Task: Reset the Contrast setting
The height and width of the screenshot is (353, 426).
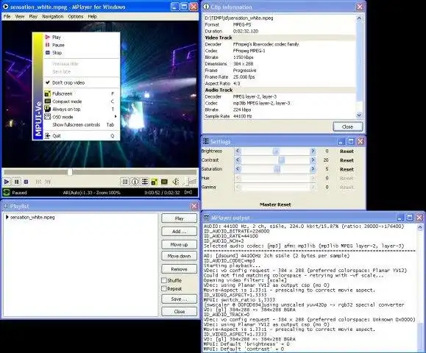Action: 347,160
